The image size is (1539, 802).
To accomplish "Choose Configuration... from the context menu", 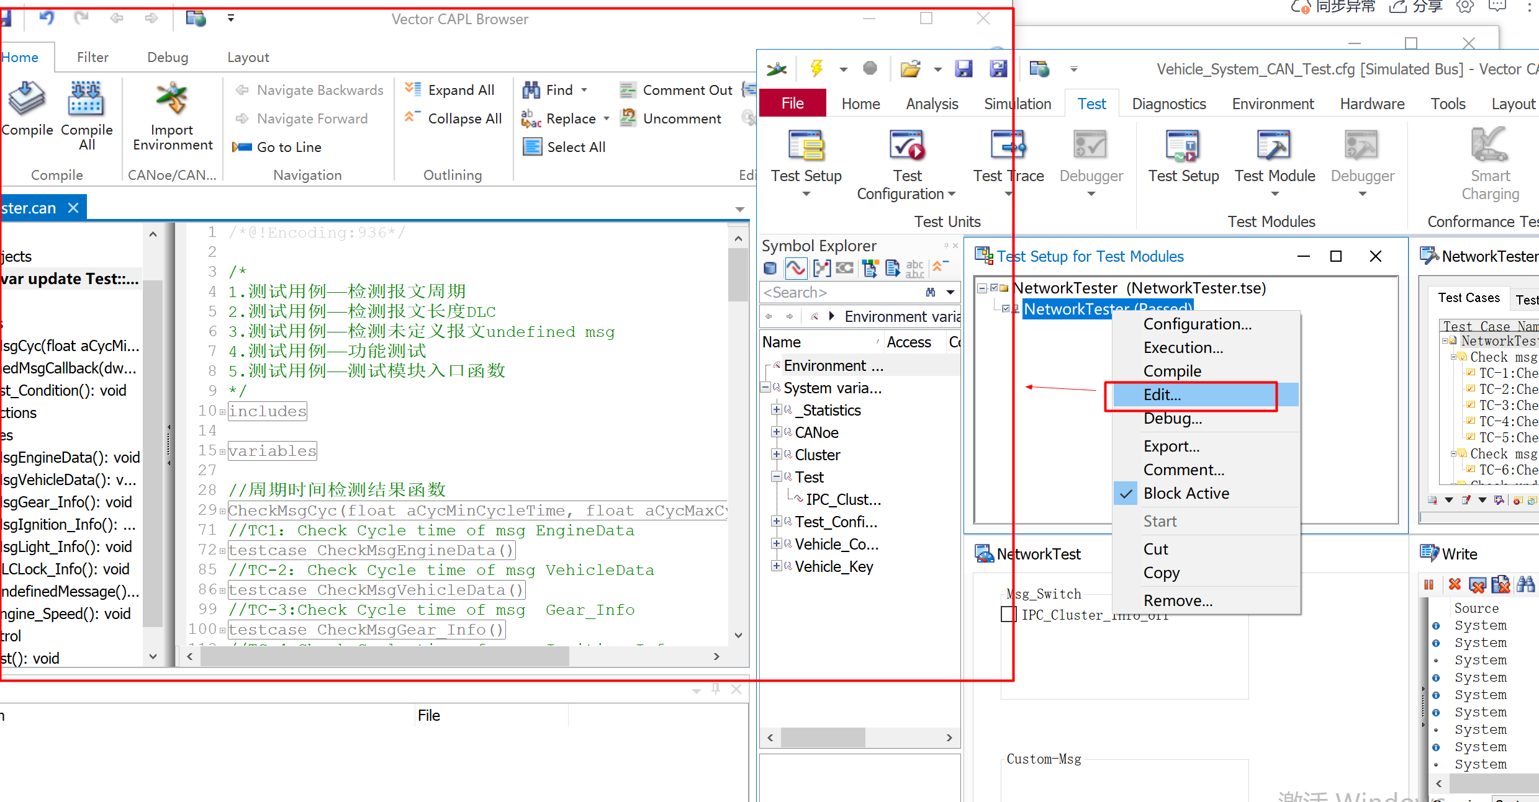I will [x=1204, y=324].
